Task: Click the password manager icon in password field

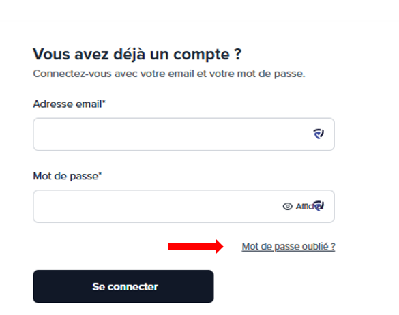Action: 319,206
